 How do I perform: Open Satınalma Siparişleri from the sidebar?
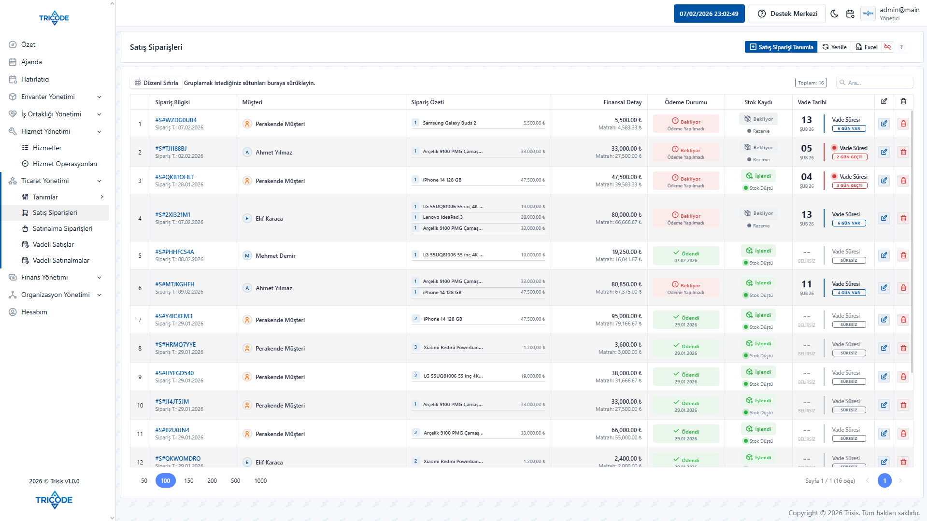pyautogui.click(x=62, y=228)
